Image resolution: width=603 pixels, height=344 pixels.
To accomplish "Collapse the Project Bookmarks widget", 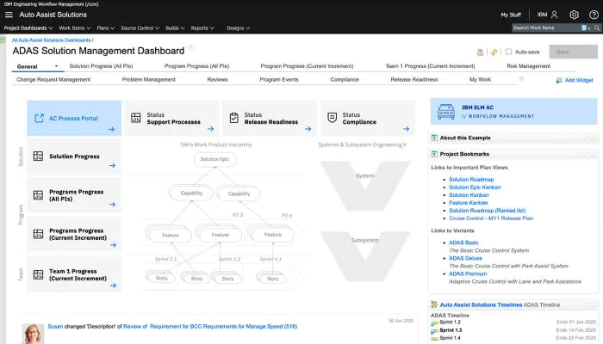I will click(434, 154).
